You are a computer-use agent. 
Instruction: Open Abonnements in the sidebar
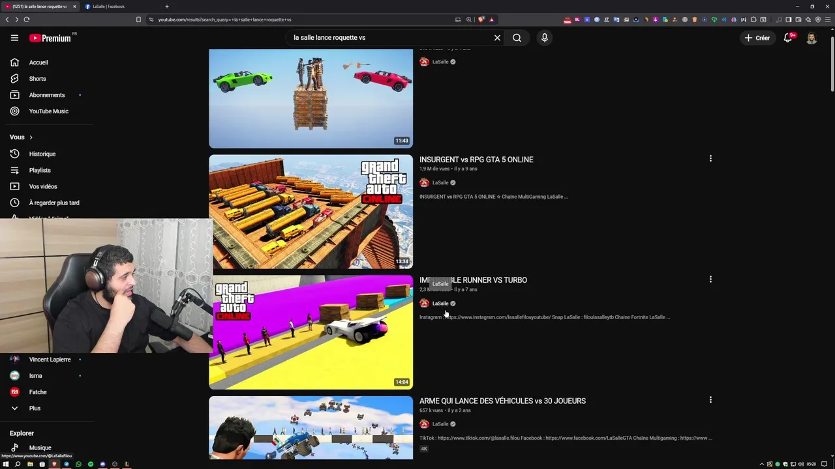click(x=47, y=95)
